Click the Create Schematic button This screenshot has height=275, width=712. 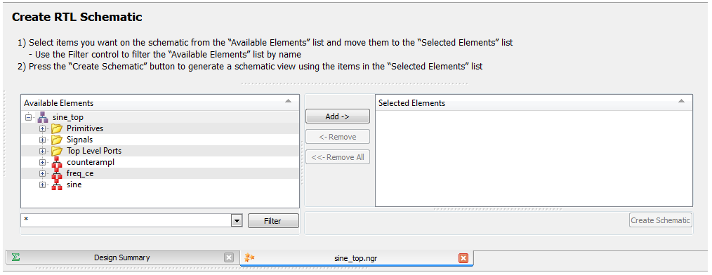click(x=661, y=220)
